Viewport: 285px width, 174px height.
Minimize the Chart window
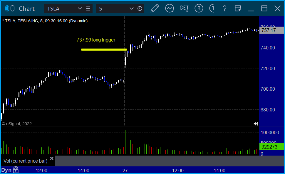pos(251,11)
